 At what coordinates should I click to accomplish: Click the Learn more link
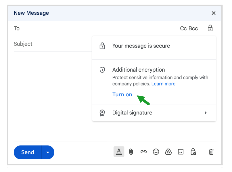[x=163, y=84]
